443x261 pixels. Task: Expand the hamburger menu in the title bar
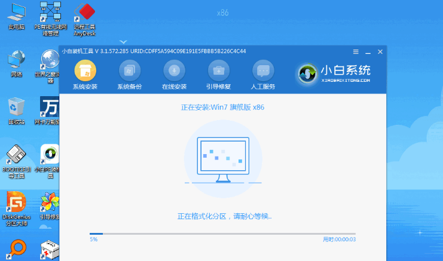(x=356, y=52)
